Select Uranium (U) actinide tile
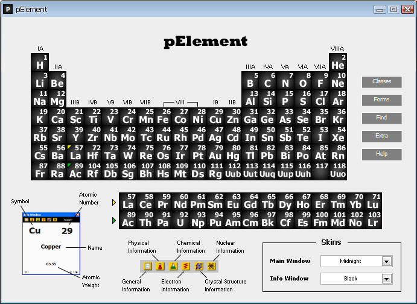This screenshot has height=304, width=417. pos(180,220)
